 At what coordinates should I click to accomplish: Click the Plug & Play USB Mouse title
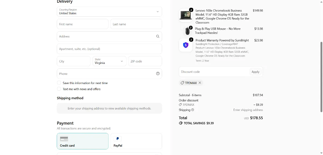click(x=218, y=31)
